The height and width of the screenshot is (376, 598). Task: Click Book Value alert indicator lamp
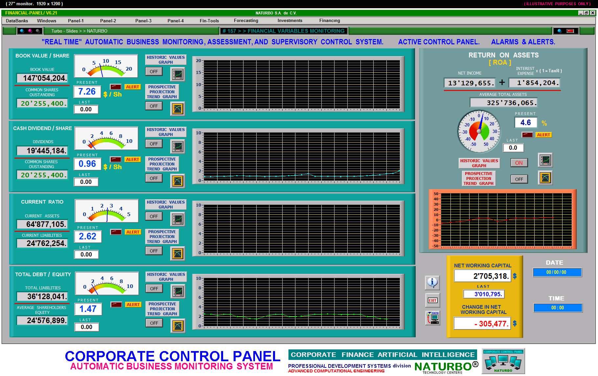(x=116, y=87)
